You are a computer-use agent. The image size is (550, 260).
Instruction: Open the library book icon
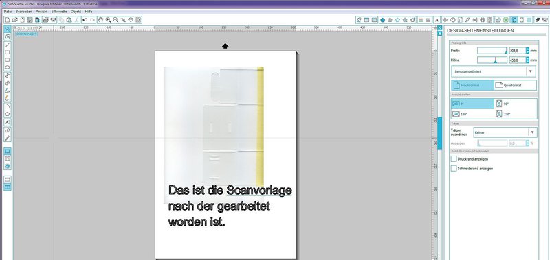(x=8, y=159)
